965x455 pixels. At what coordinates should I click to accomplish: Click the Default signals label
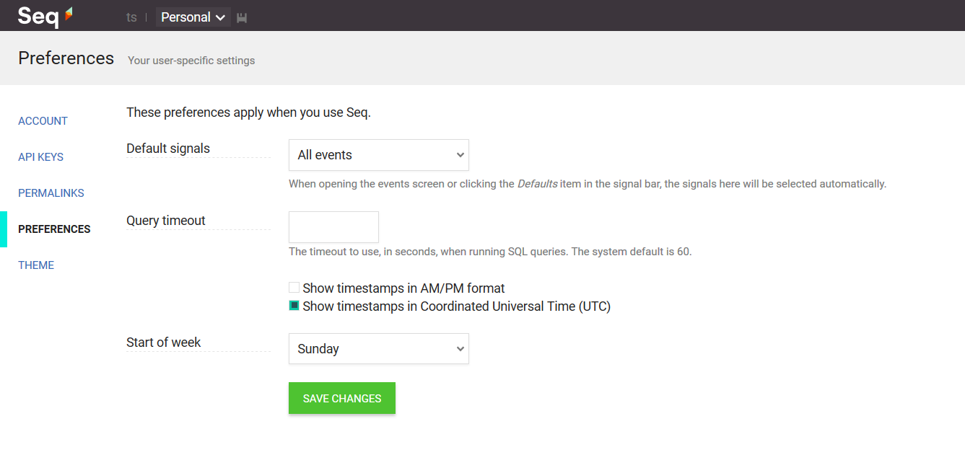tap(168, 149)
